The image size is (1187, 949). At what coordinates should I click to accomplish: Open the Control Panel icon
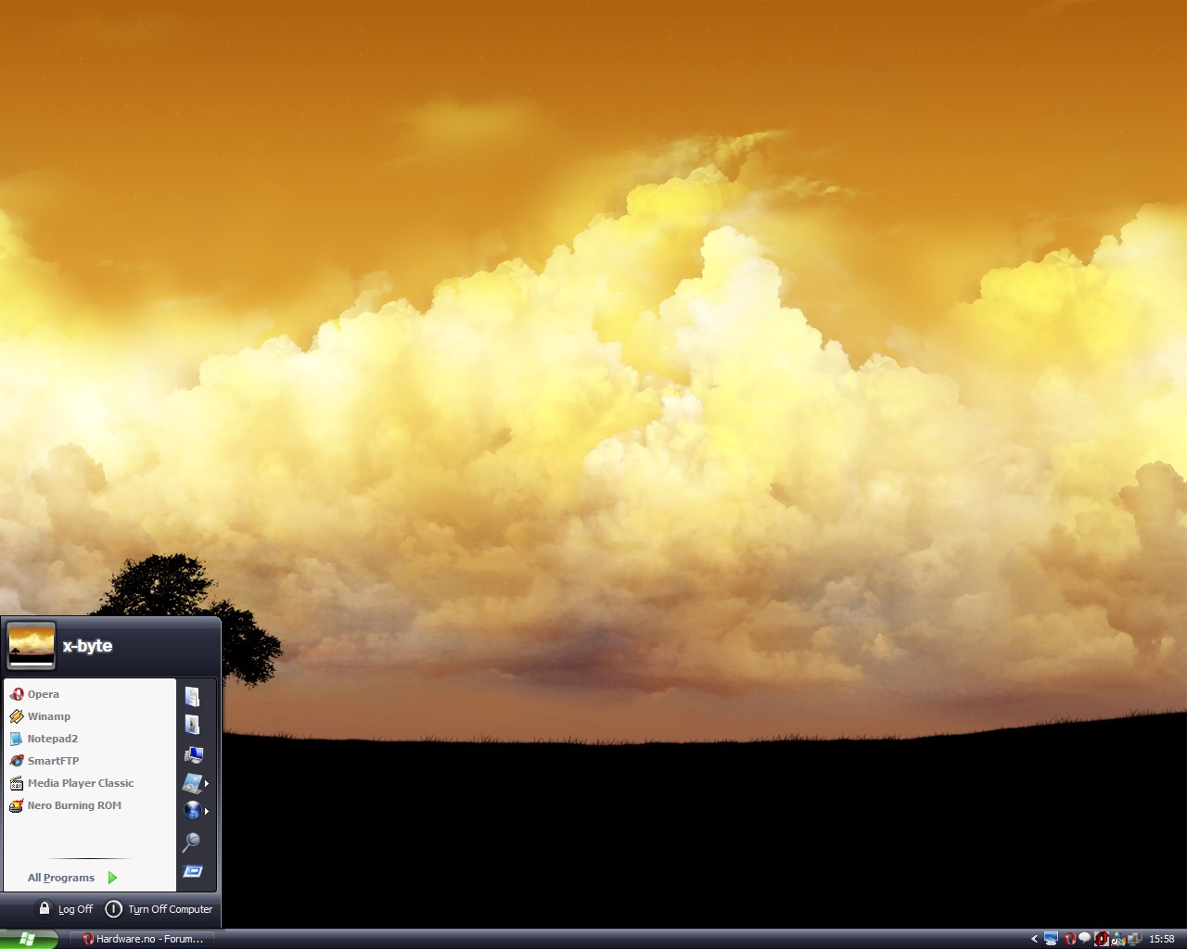[192, 783]
